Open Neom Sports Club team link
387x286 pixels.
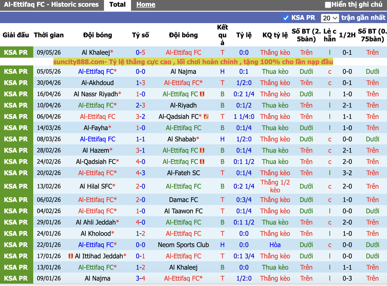click(x=183, y=245)
